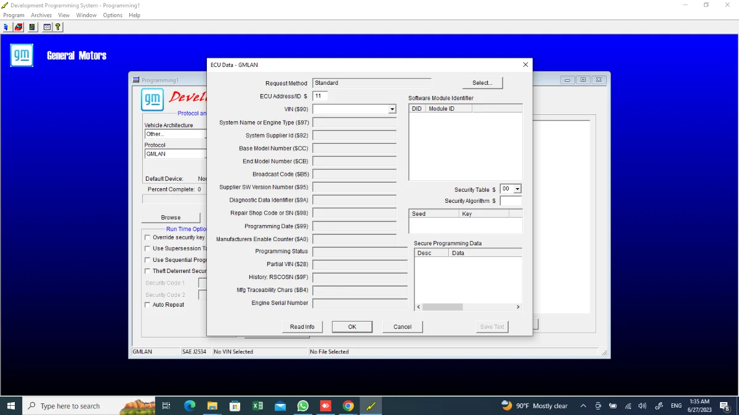This screenshot has width=739, height=415.
Task: Toggle the Use Supersession checkbox
Action: (x=147, y=248)
